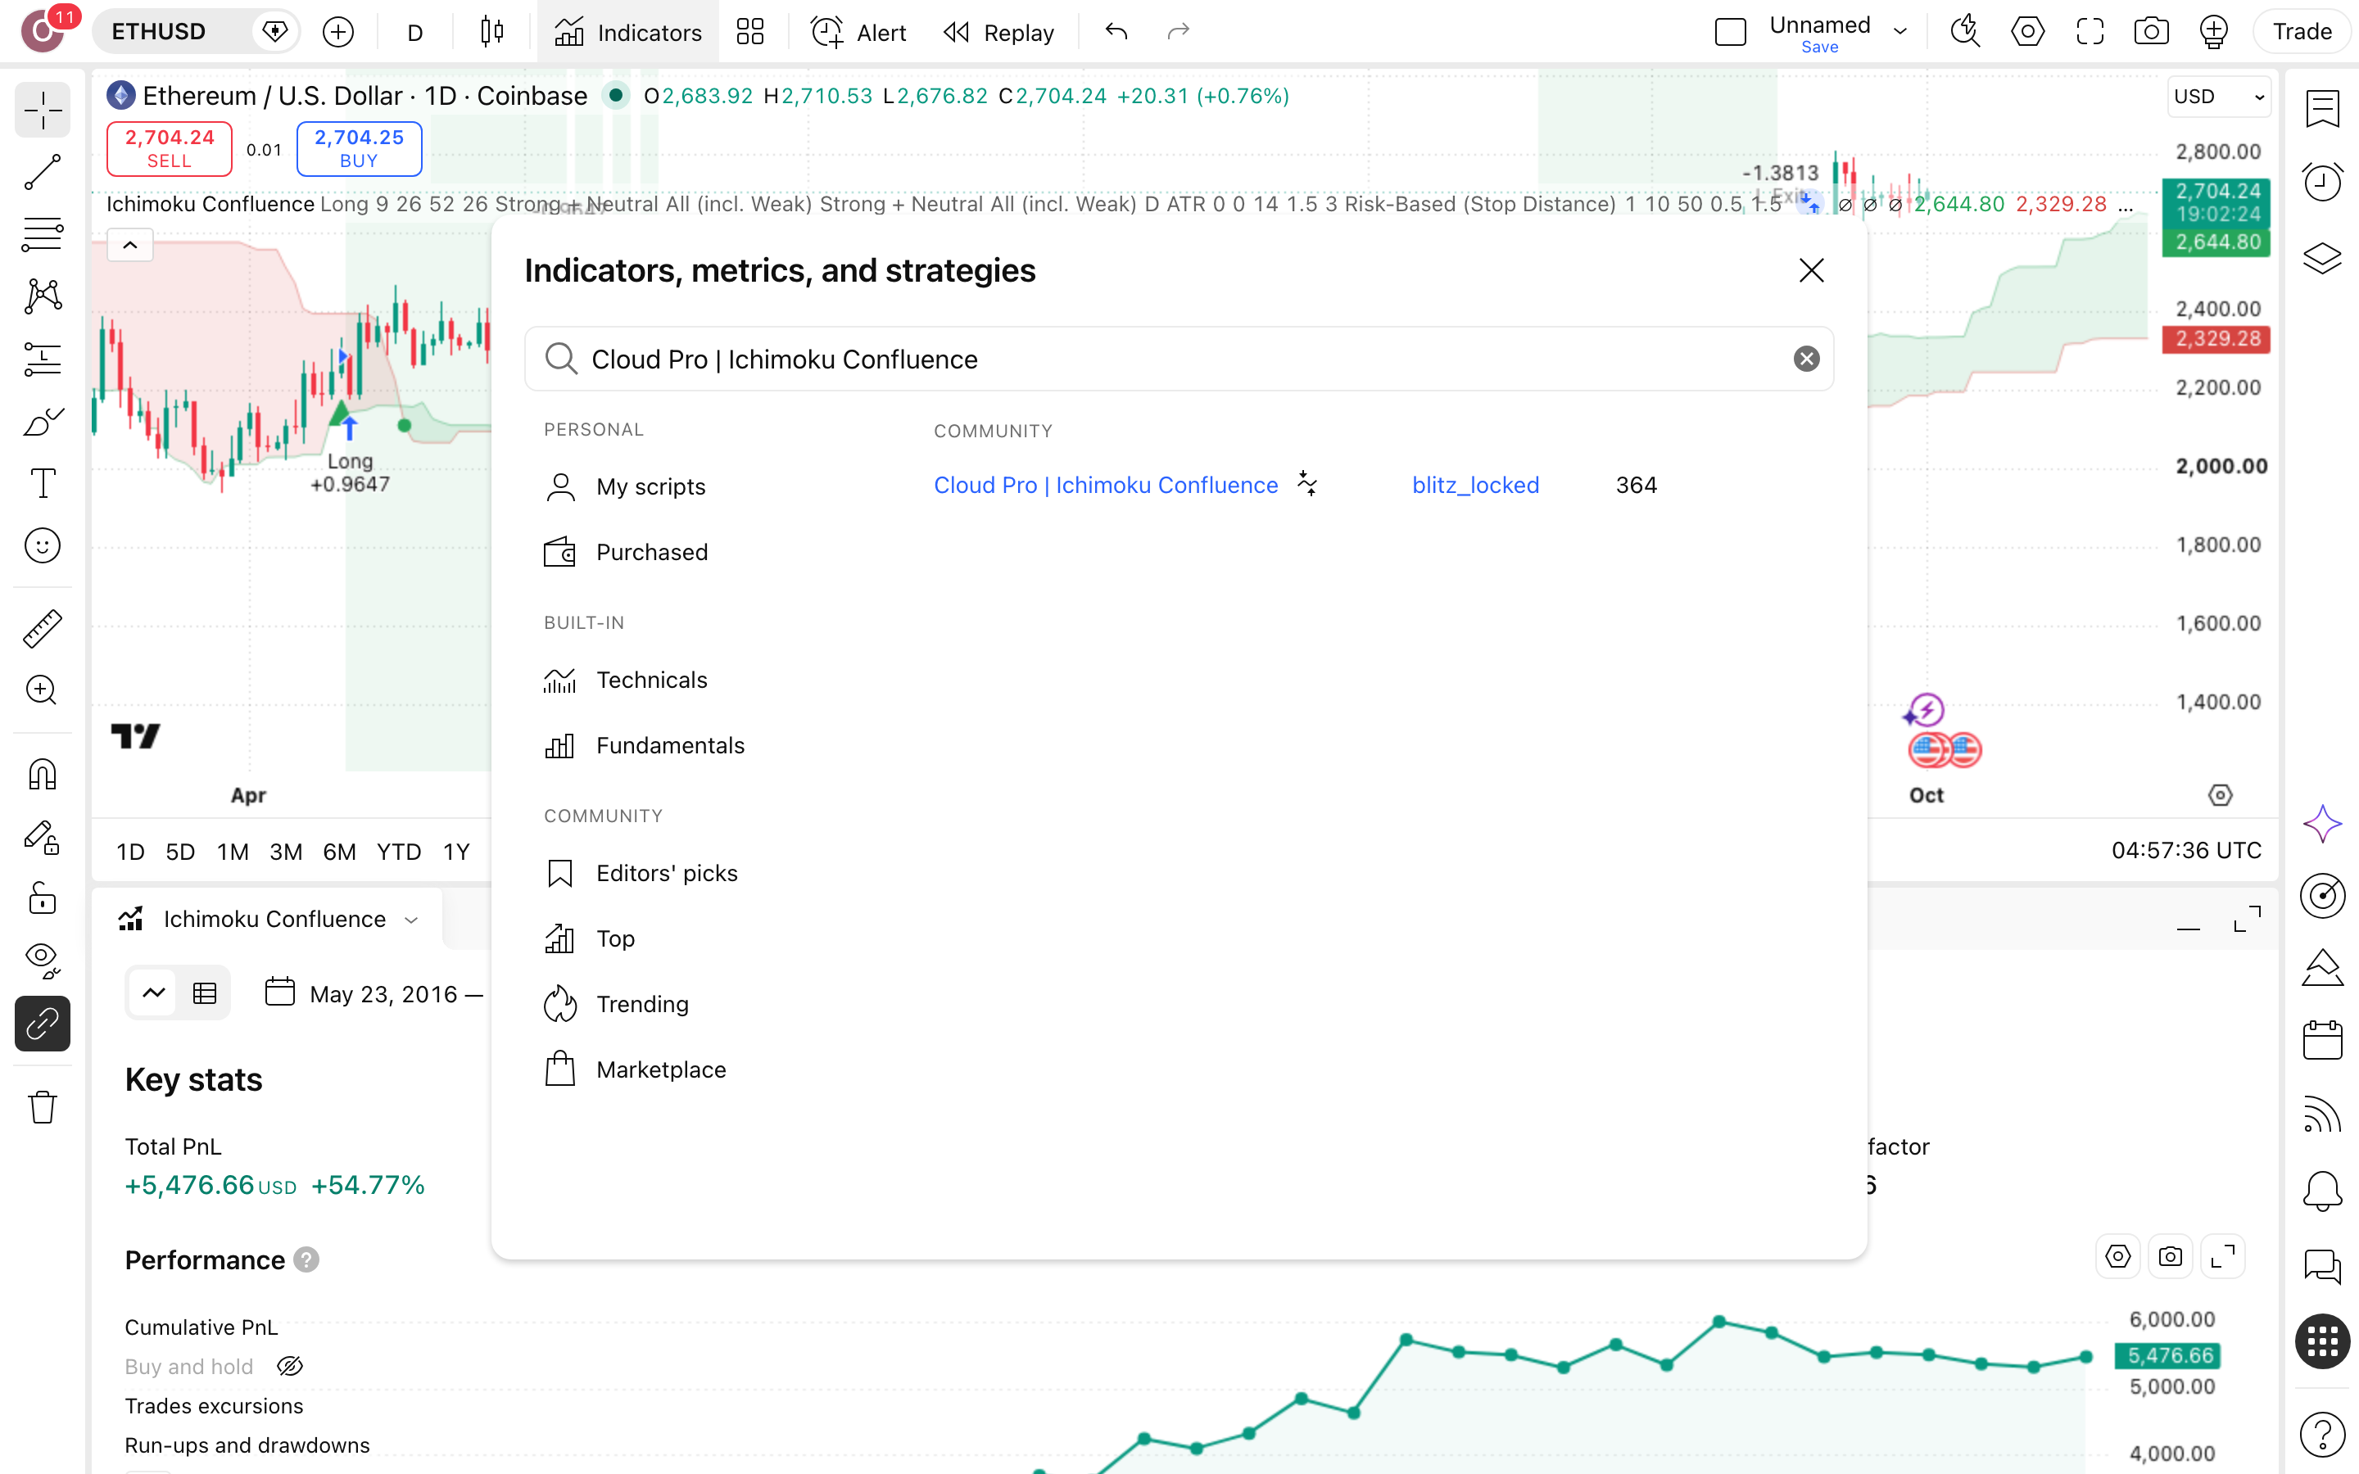Toggle lock all drawings icon

pos(42,898)
